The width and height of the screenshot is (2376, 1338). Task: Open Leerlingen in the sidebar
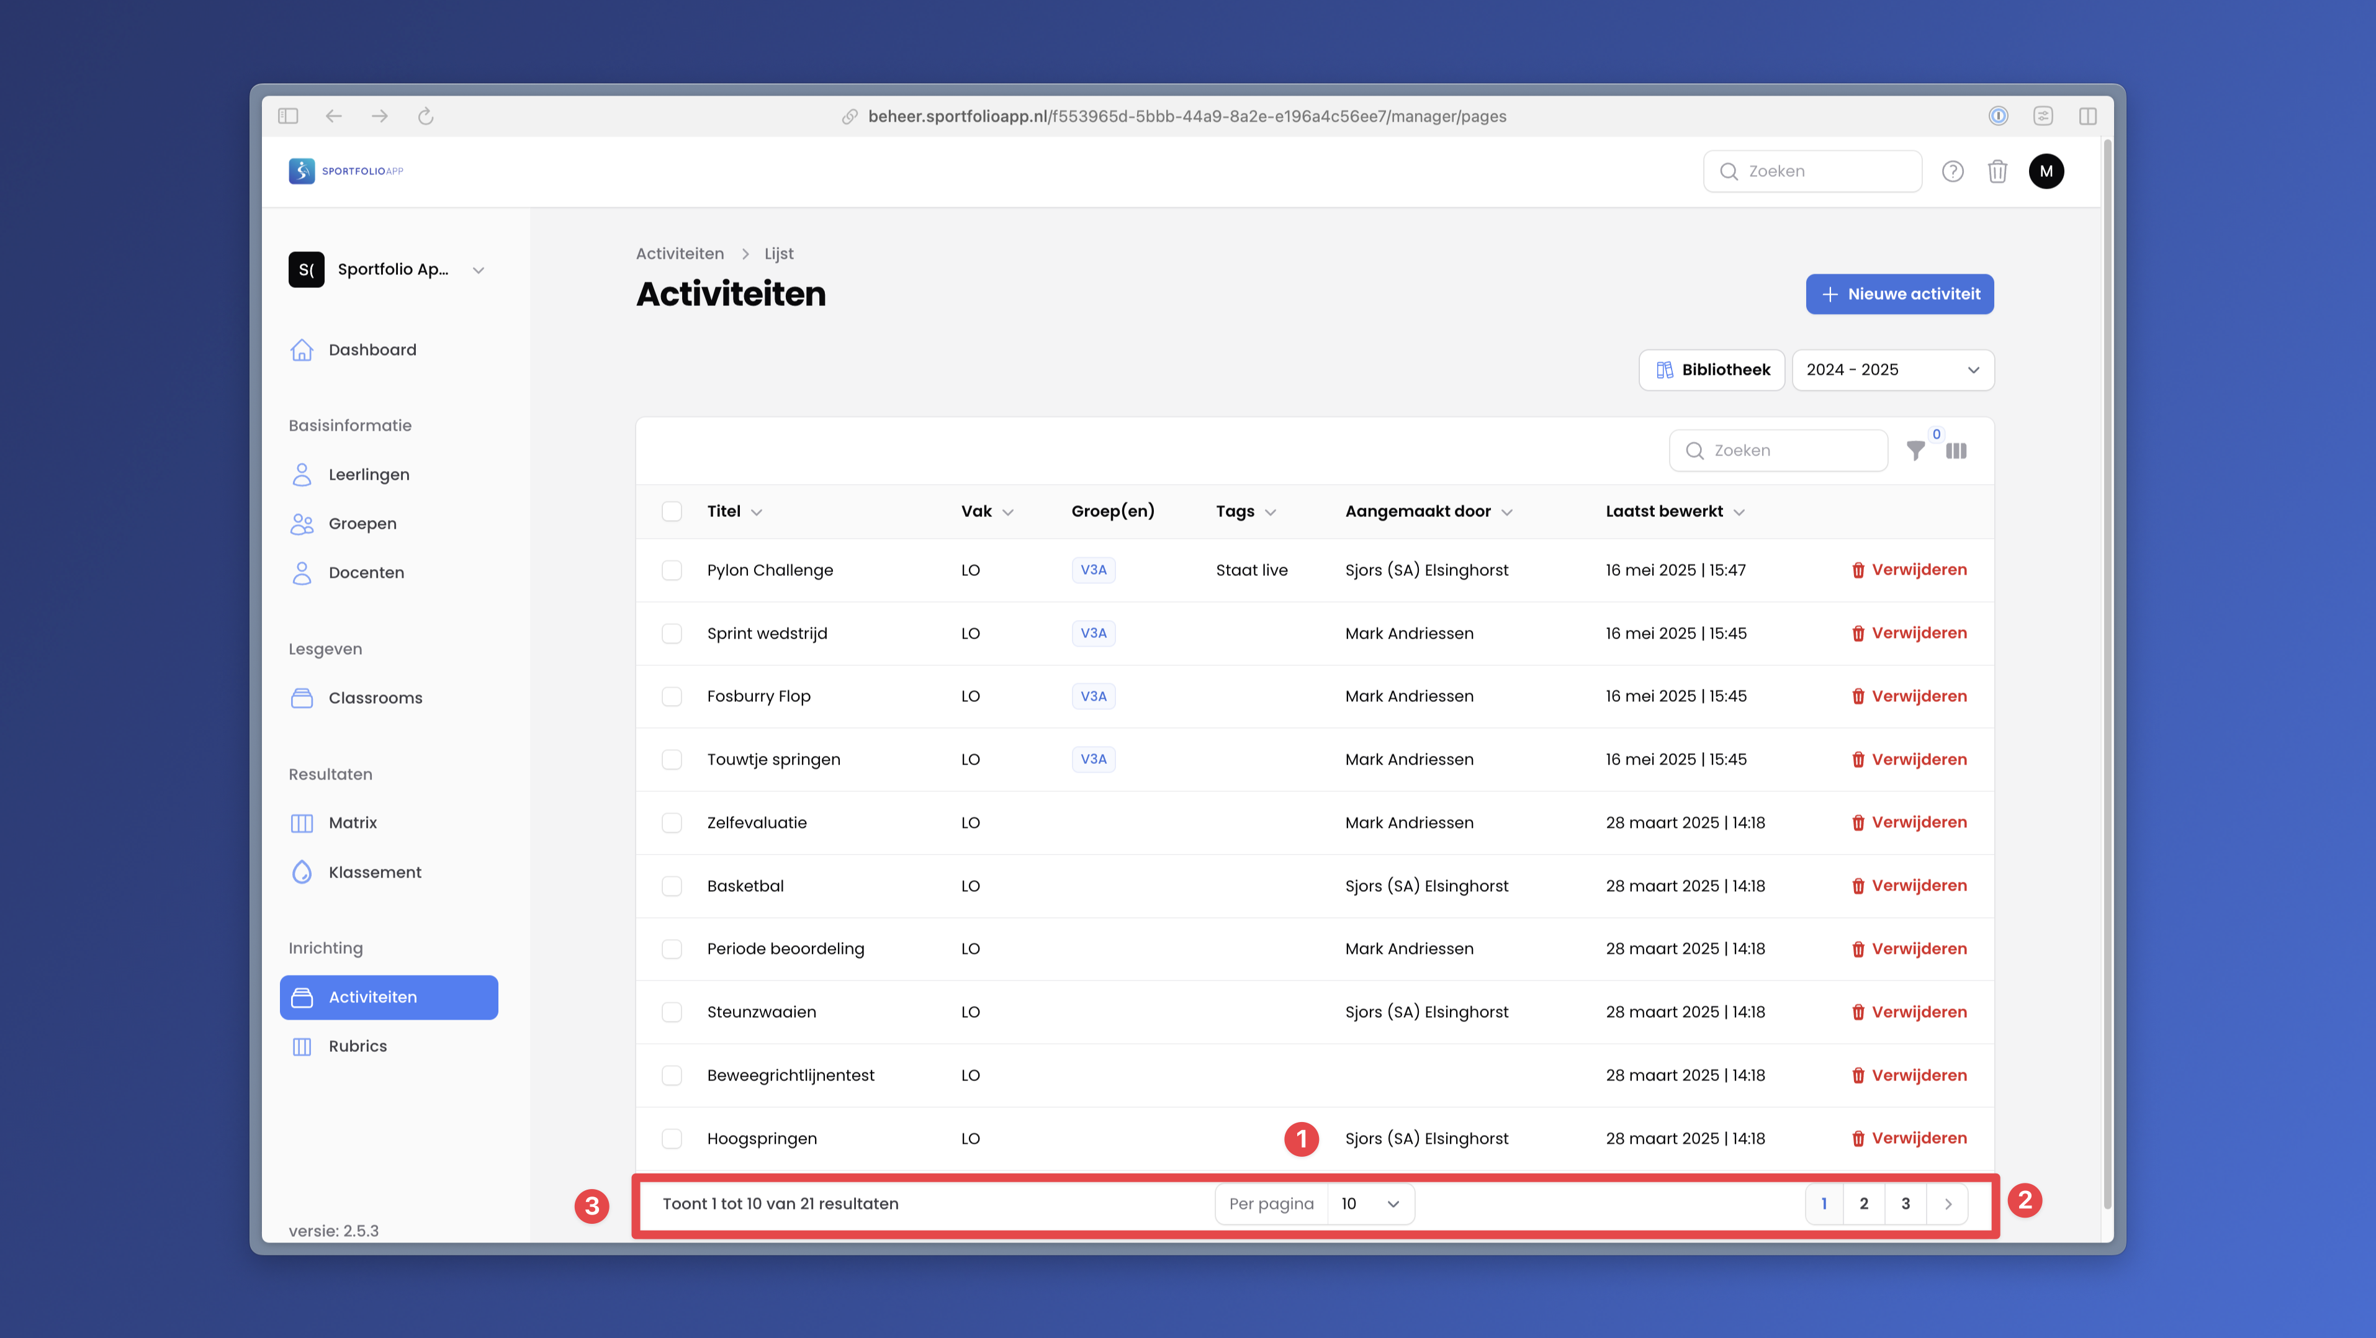(389, 475)
